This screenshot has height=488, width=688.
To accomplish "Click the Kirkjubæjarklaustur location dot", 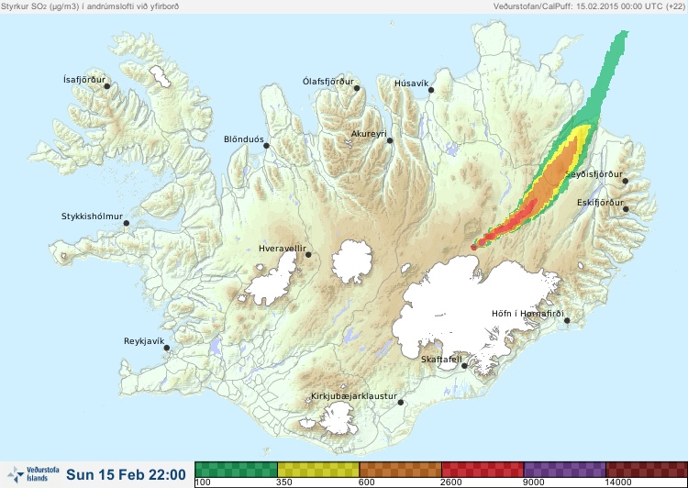I will tap(400, 403).
